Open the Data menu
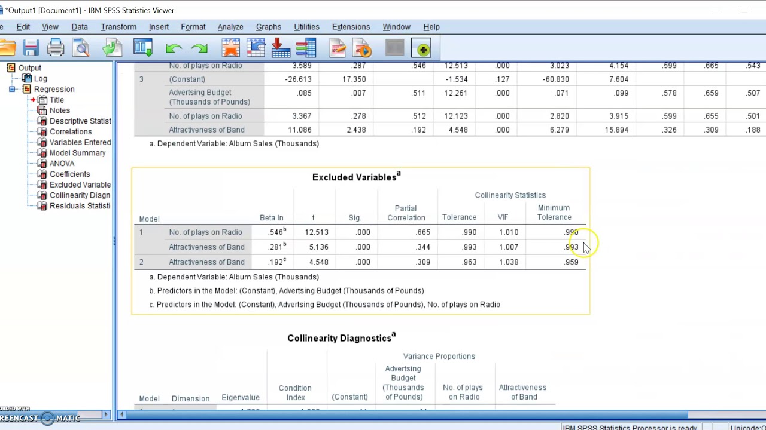This screenshot has width=766, height=430. point(80,27)
